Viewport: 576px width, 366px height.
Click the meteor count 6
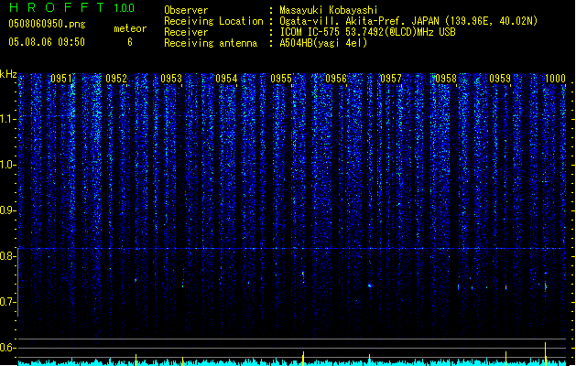130,42
